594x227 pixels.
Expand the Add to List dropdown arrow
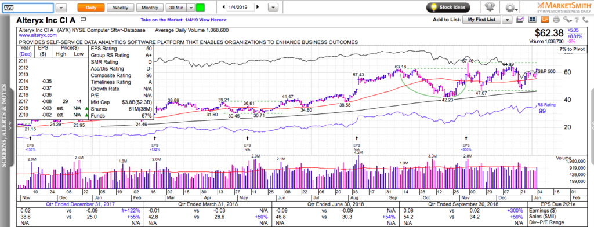tap(508, 20)
